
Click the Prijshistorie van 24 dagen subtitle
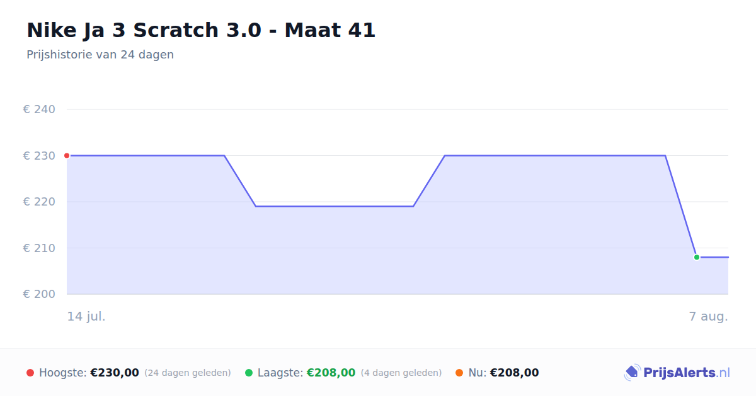[x=100, y=55]
